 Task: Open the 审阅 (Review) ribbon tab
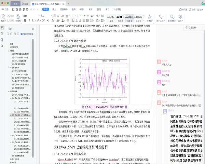(x=91, y=10)
